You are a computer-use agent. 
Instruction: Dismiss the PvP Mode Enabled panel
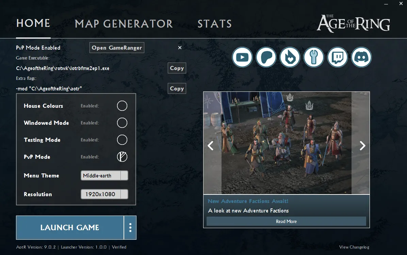(x=180, y=48)
